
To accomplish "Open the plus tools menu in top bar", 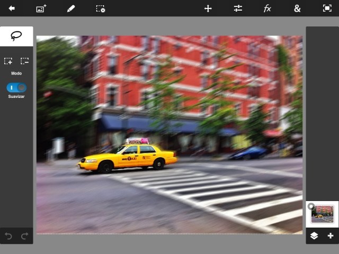I will (x=208, y=8).
